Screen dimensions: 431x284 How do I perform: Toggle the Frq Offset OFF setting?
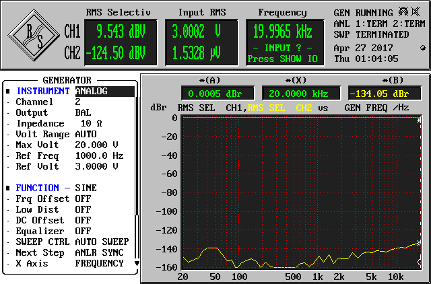[83, 199]
